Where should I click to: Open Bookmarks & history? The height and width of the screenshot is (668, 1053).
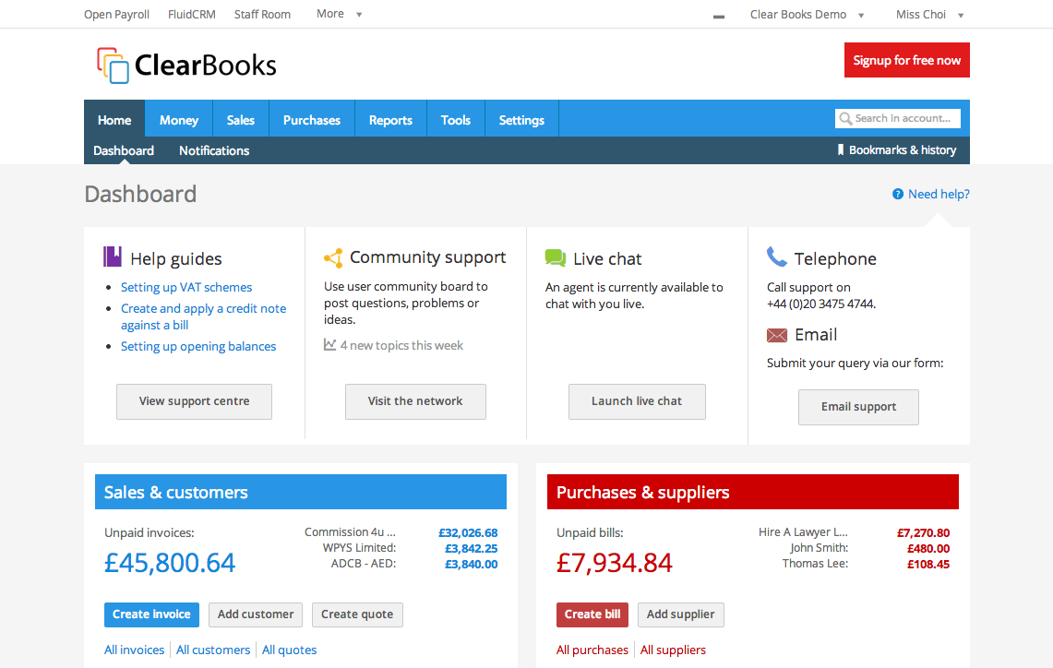coord(896,149)
